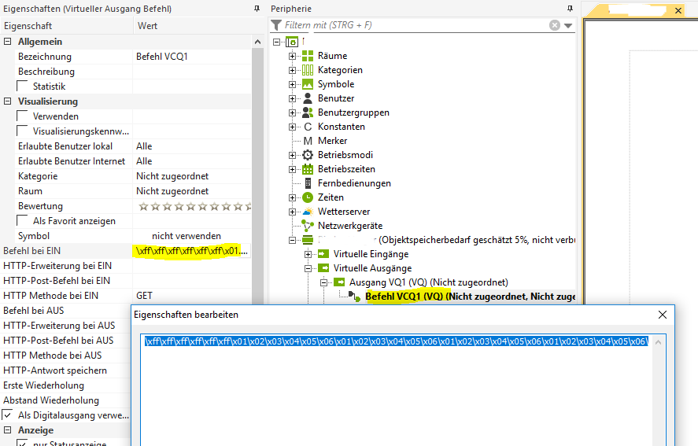This screenshot has height=446, width=698.
Task: Click the Konstanten C icon
Action: 308,127
